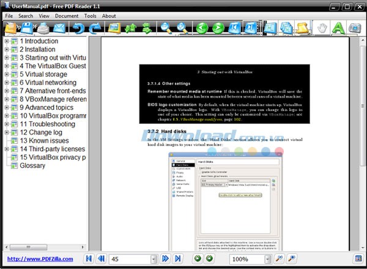Open the About menu
This screenshot has width=367, height=269.
pos(109,16)
